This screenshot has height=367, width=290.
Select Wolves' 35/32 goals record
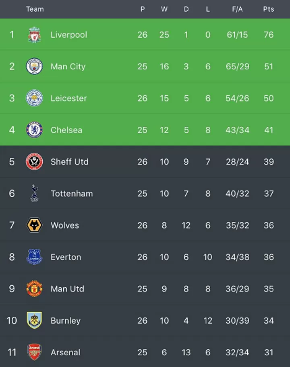coord(237,225)
